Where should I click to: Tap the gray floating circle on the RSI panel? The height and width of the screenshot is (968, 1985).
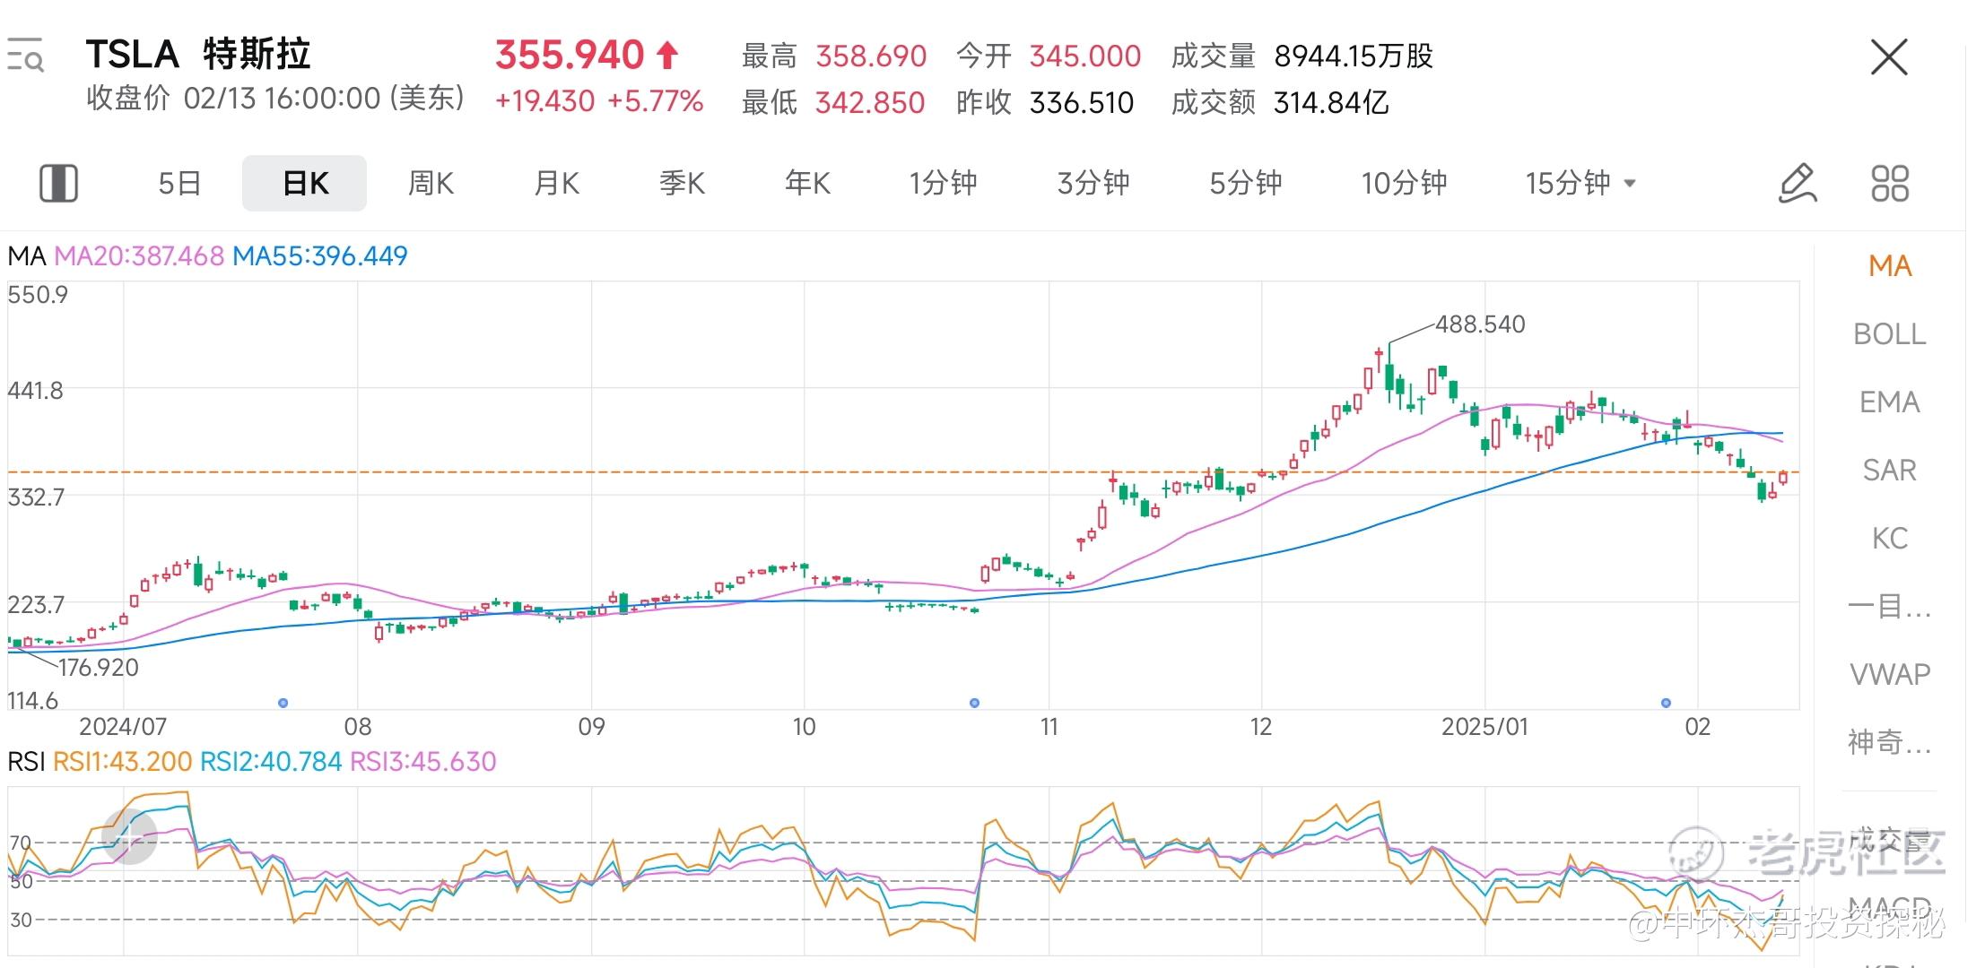(129, 835)
